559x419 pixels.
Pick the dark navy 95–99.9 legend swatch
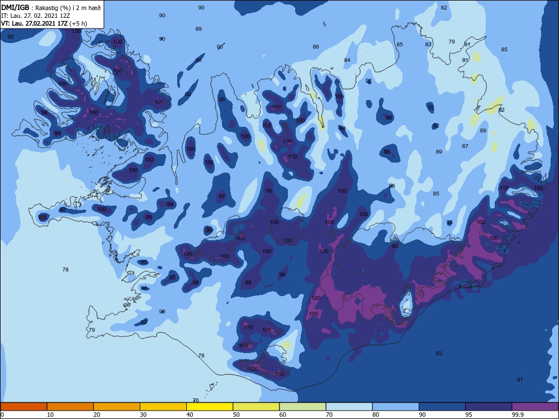pyautogui.click(x=489, y=407)
